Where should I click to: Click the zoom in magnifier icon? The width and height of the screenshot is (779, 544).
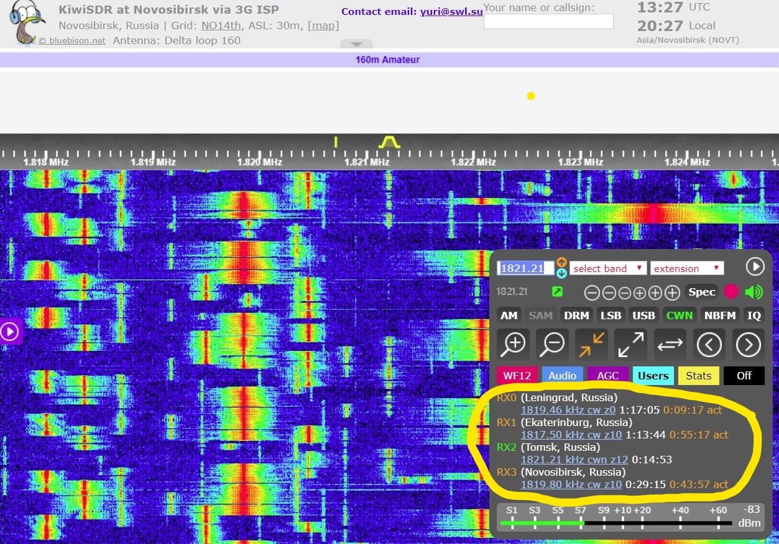pyautogui.click(x=514, y=343)
